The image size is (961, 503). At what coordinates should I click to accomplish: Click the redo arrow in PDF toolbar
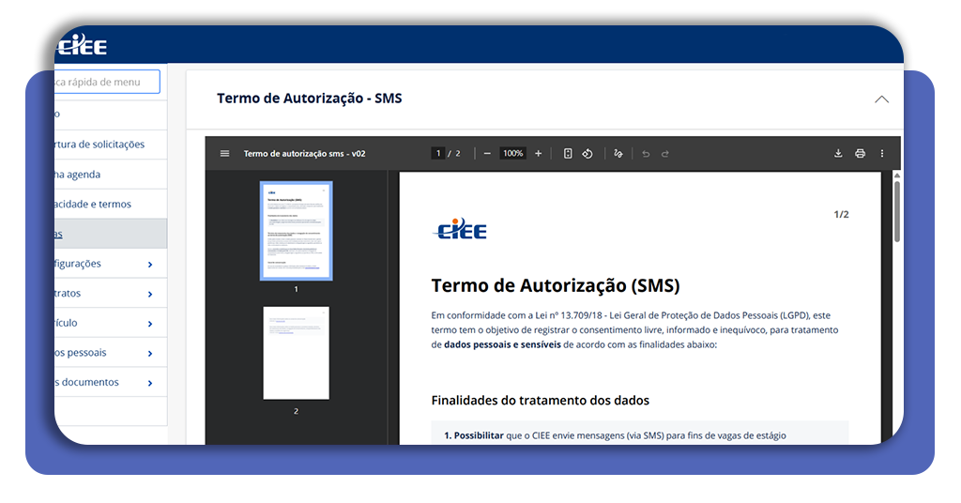(665, 154)
